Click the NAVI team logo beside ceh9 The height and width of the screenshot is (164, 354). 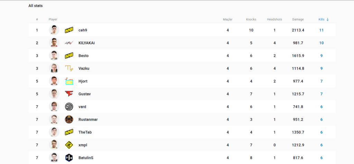(x=69, y=30)
